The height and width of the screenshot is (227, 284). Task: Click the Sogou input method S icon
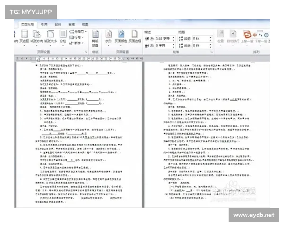247,35
